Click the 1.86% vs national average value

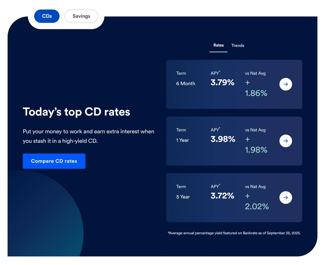[256, 88]
